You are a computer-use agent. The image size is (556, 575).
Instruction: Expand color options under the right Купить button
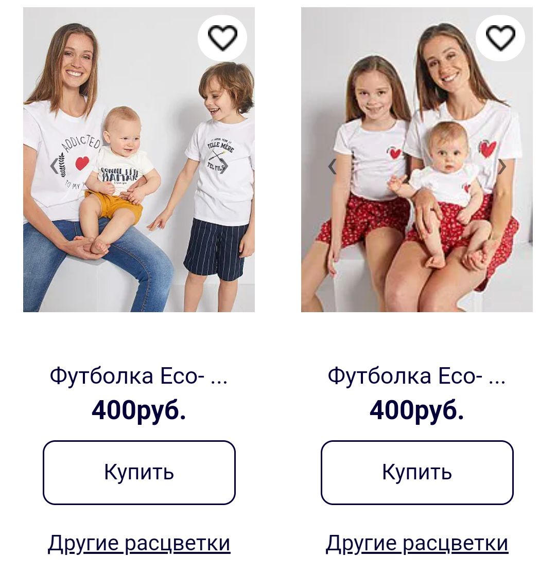click(417, 544)
